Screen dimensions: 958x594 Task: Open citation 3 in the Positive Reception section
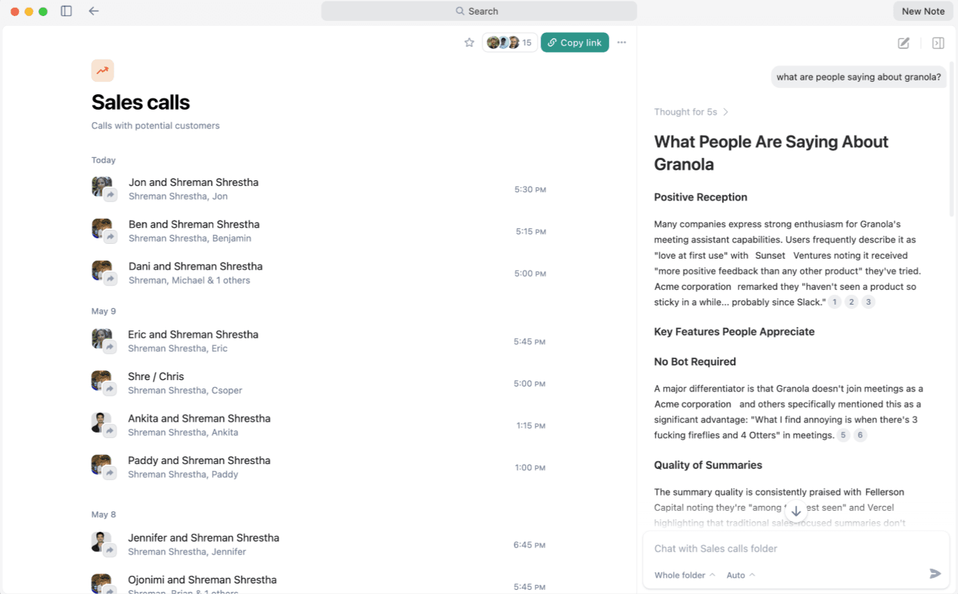(867, 301)
